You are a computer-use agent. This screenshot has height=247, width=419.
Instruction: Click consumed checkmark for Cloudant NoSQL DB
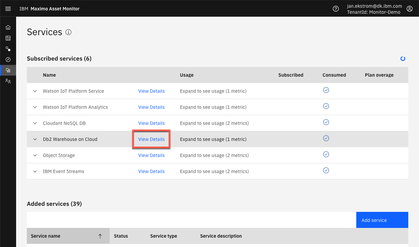(x=326, y=122)
